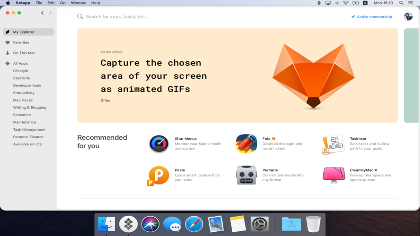Open the Developer tools category
Image resolution: width=420 pixels, height=236 pixels.
27,85
